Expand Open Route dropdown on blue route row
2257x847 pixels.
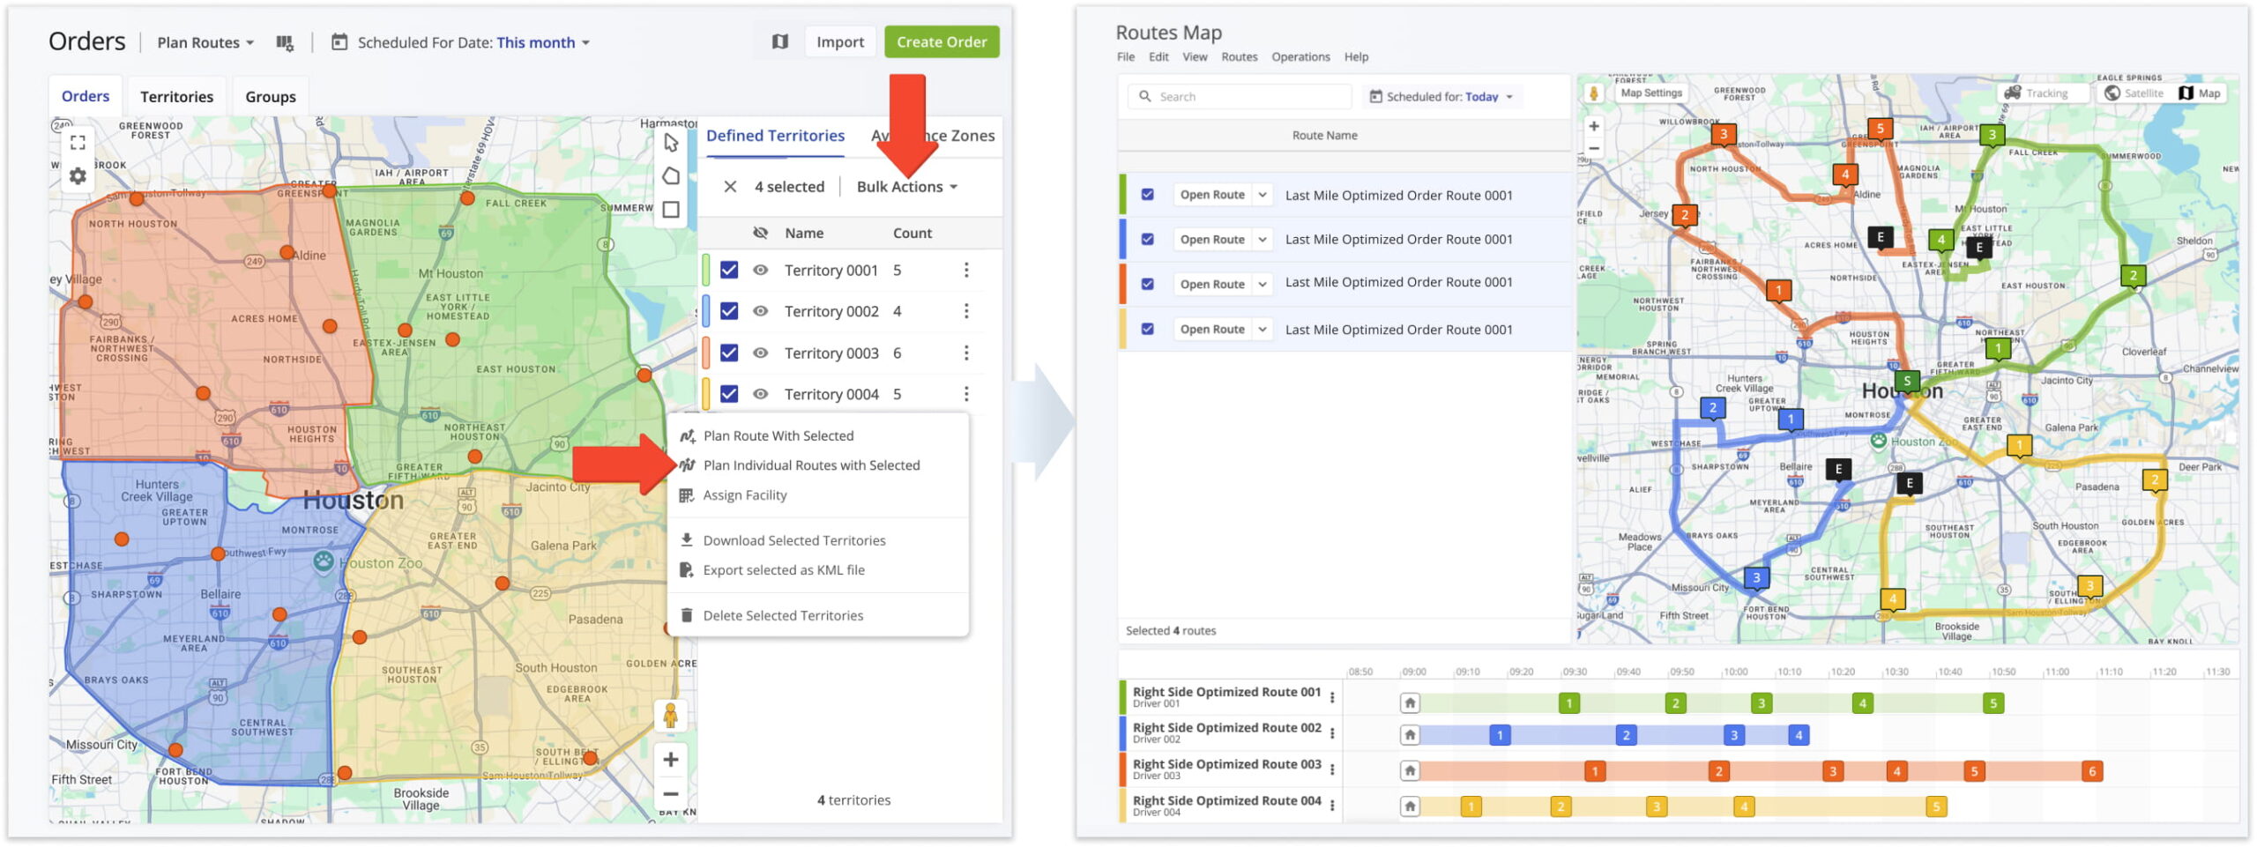[1263, 239]
